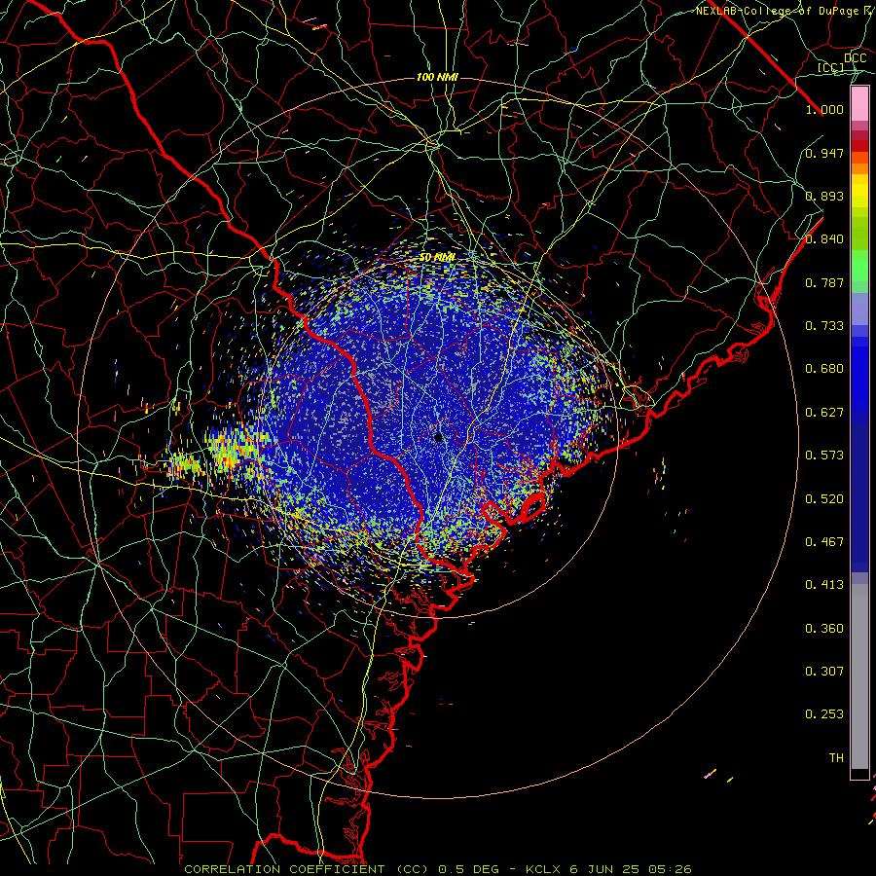876x876 pixels.
Task: Click CORRELATION COEFFICIENT in bottom caption
Action: (x=284, y=869)
